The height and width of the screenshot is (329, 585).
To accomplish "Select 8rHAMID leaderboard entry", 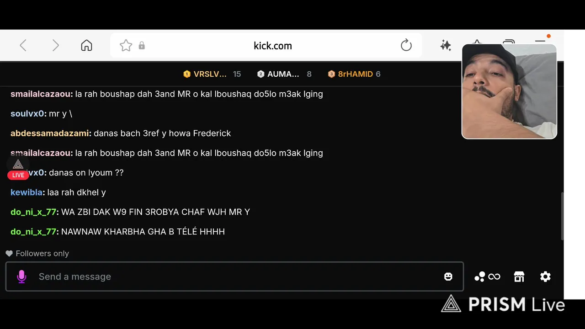I will pos(354,74).
